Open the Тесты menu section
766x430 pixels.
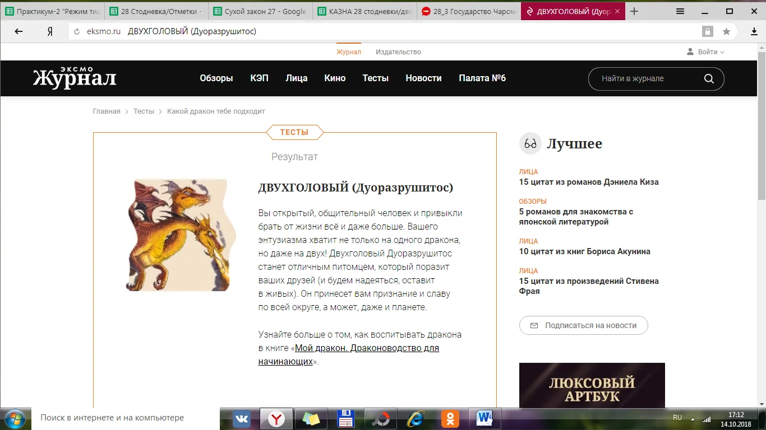tap(376, 78)
